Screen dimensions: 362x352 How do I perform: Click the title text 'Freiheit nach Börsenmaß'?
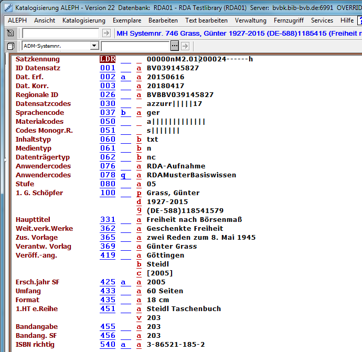(194, 219)
